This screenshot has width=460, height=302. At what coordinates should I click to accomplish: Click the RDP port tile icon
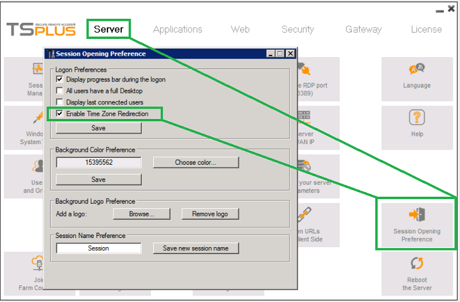click(x=303, y=70)
